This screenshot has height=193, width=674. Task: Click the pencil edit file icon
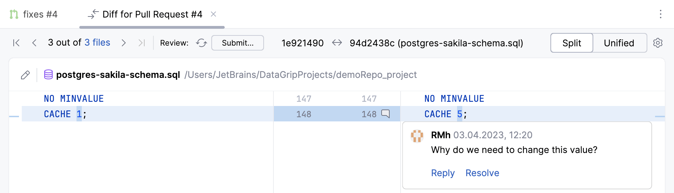click(x=25, y=75)
